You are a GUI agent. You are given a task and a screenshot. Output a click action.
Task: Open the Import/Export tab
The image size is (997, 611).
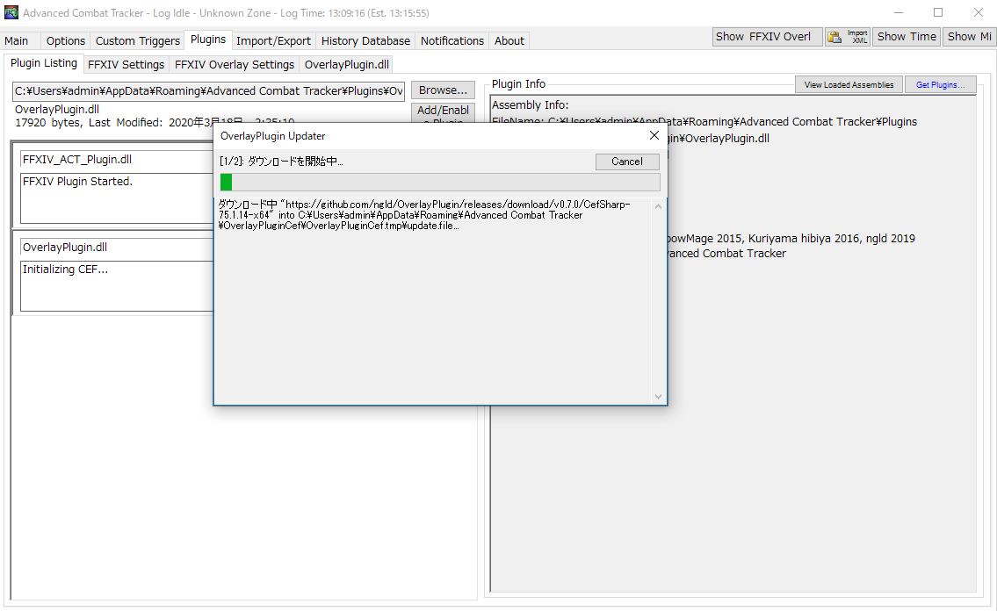[273, 40]
